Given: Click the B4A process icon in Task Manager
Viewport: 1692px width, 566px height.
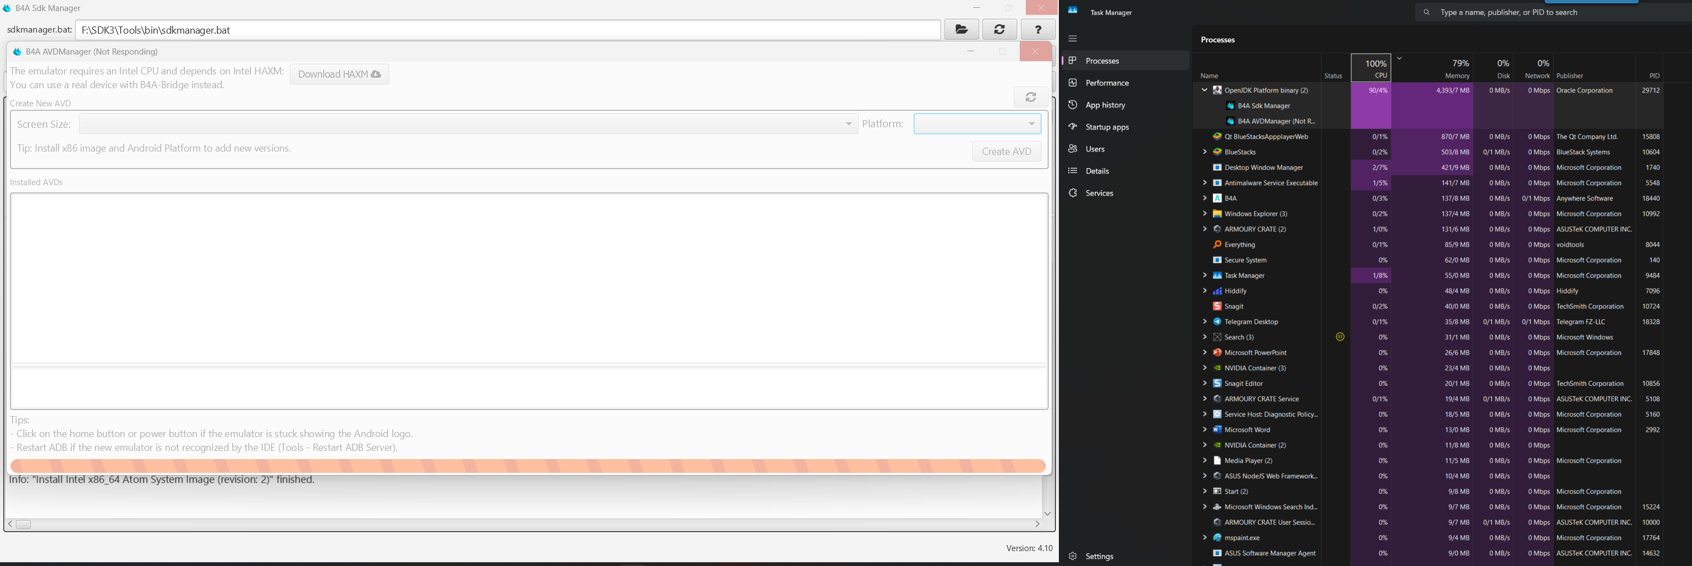Looking at the screenshot, I should (1217, 198).
